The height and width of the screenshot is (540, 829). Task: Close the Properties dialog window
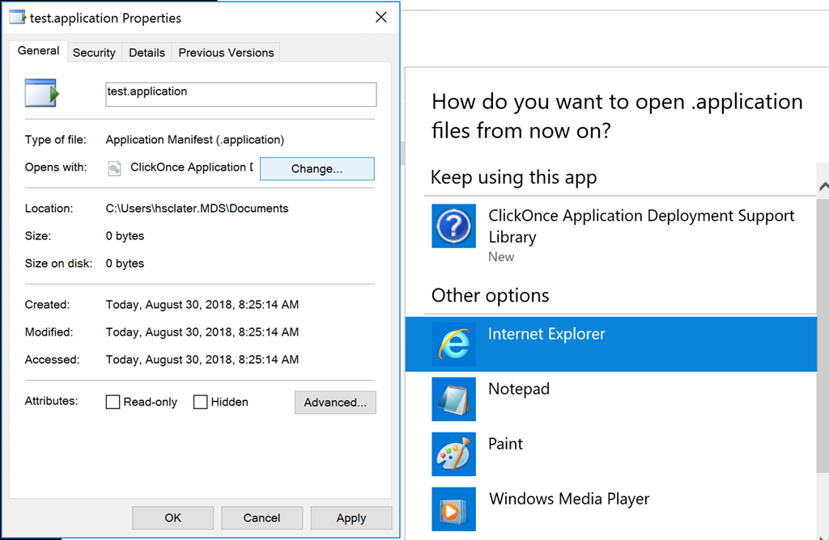(380, 18)
